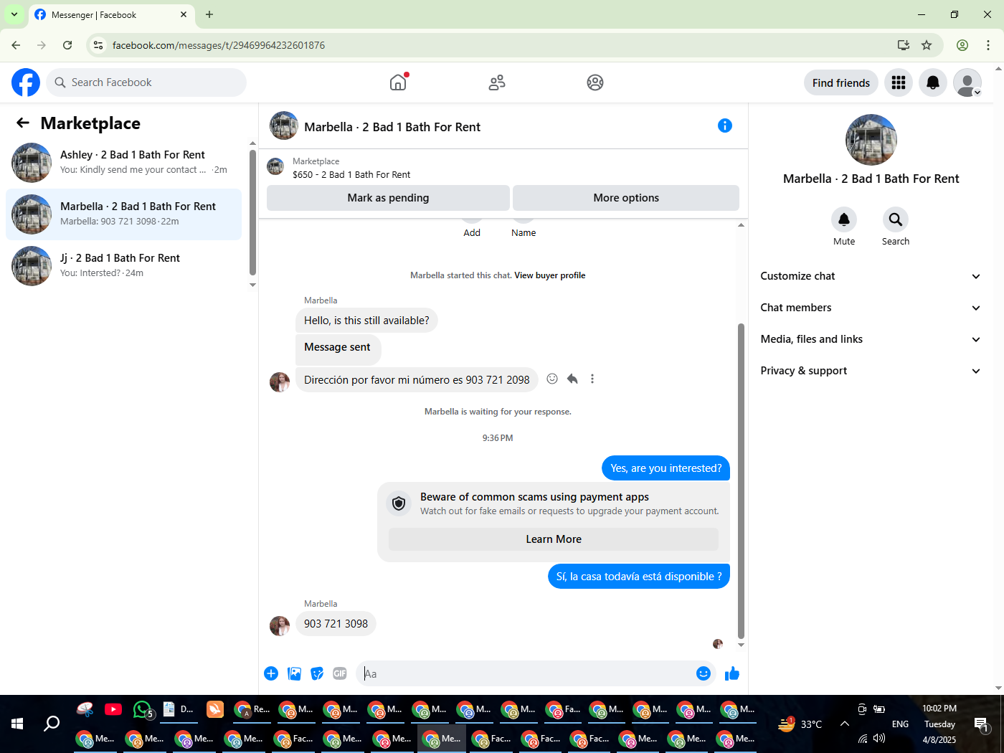The height and width of the screenshot is (753, 1004).
Task: Open a new browser tab
Action: 209,14
